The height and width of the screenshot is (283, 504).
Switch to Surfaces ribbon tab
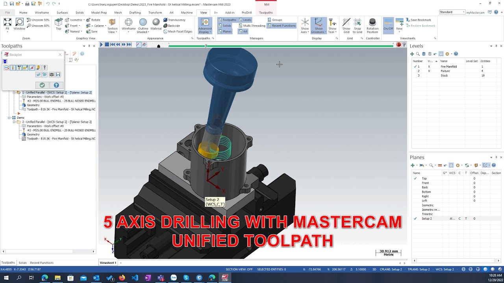coord(62,13)
